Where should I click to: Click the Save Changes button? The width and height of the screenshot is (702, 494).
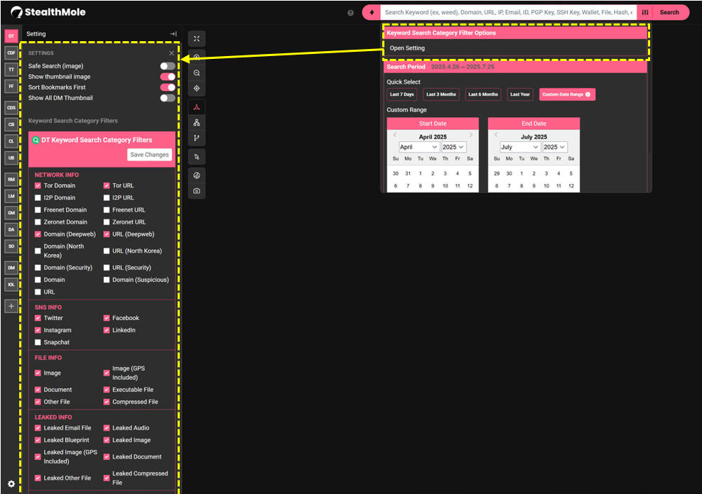pos(149,155)
